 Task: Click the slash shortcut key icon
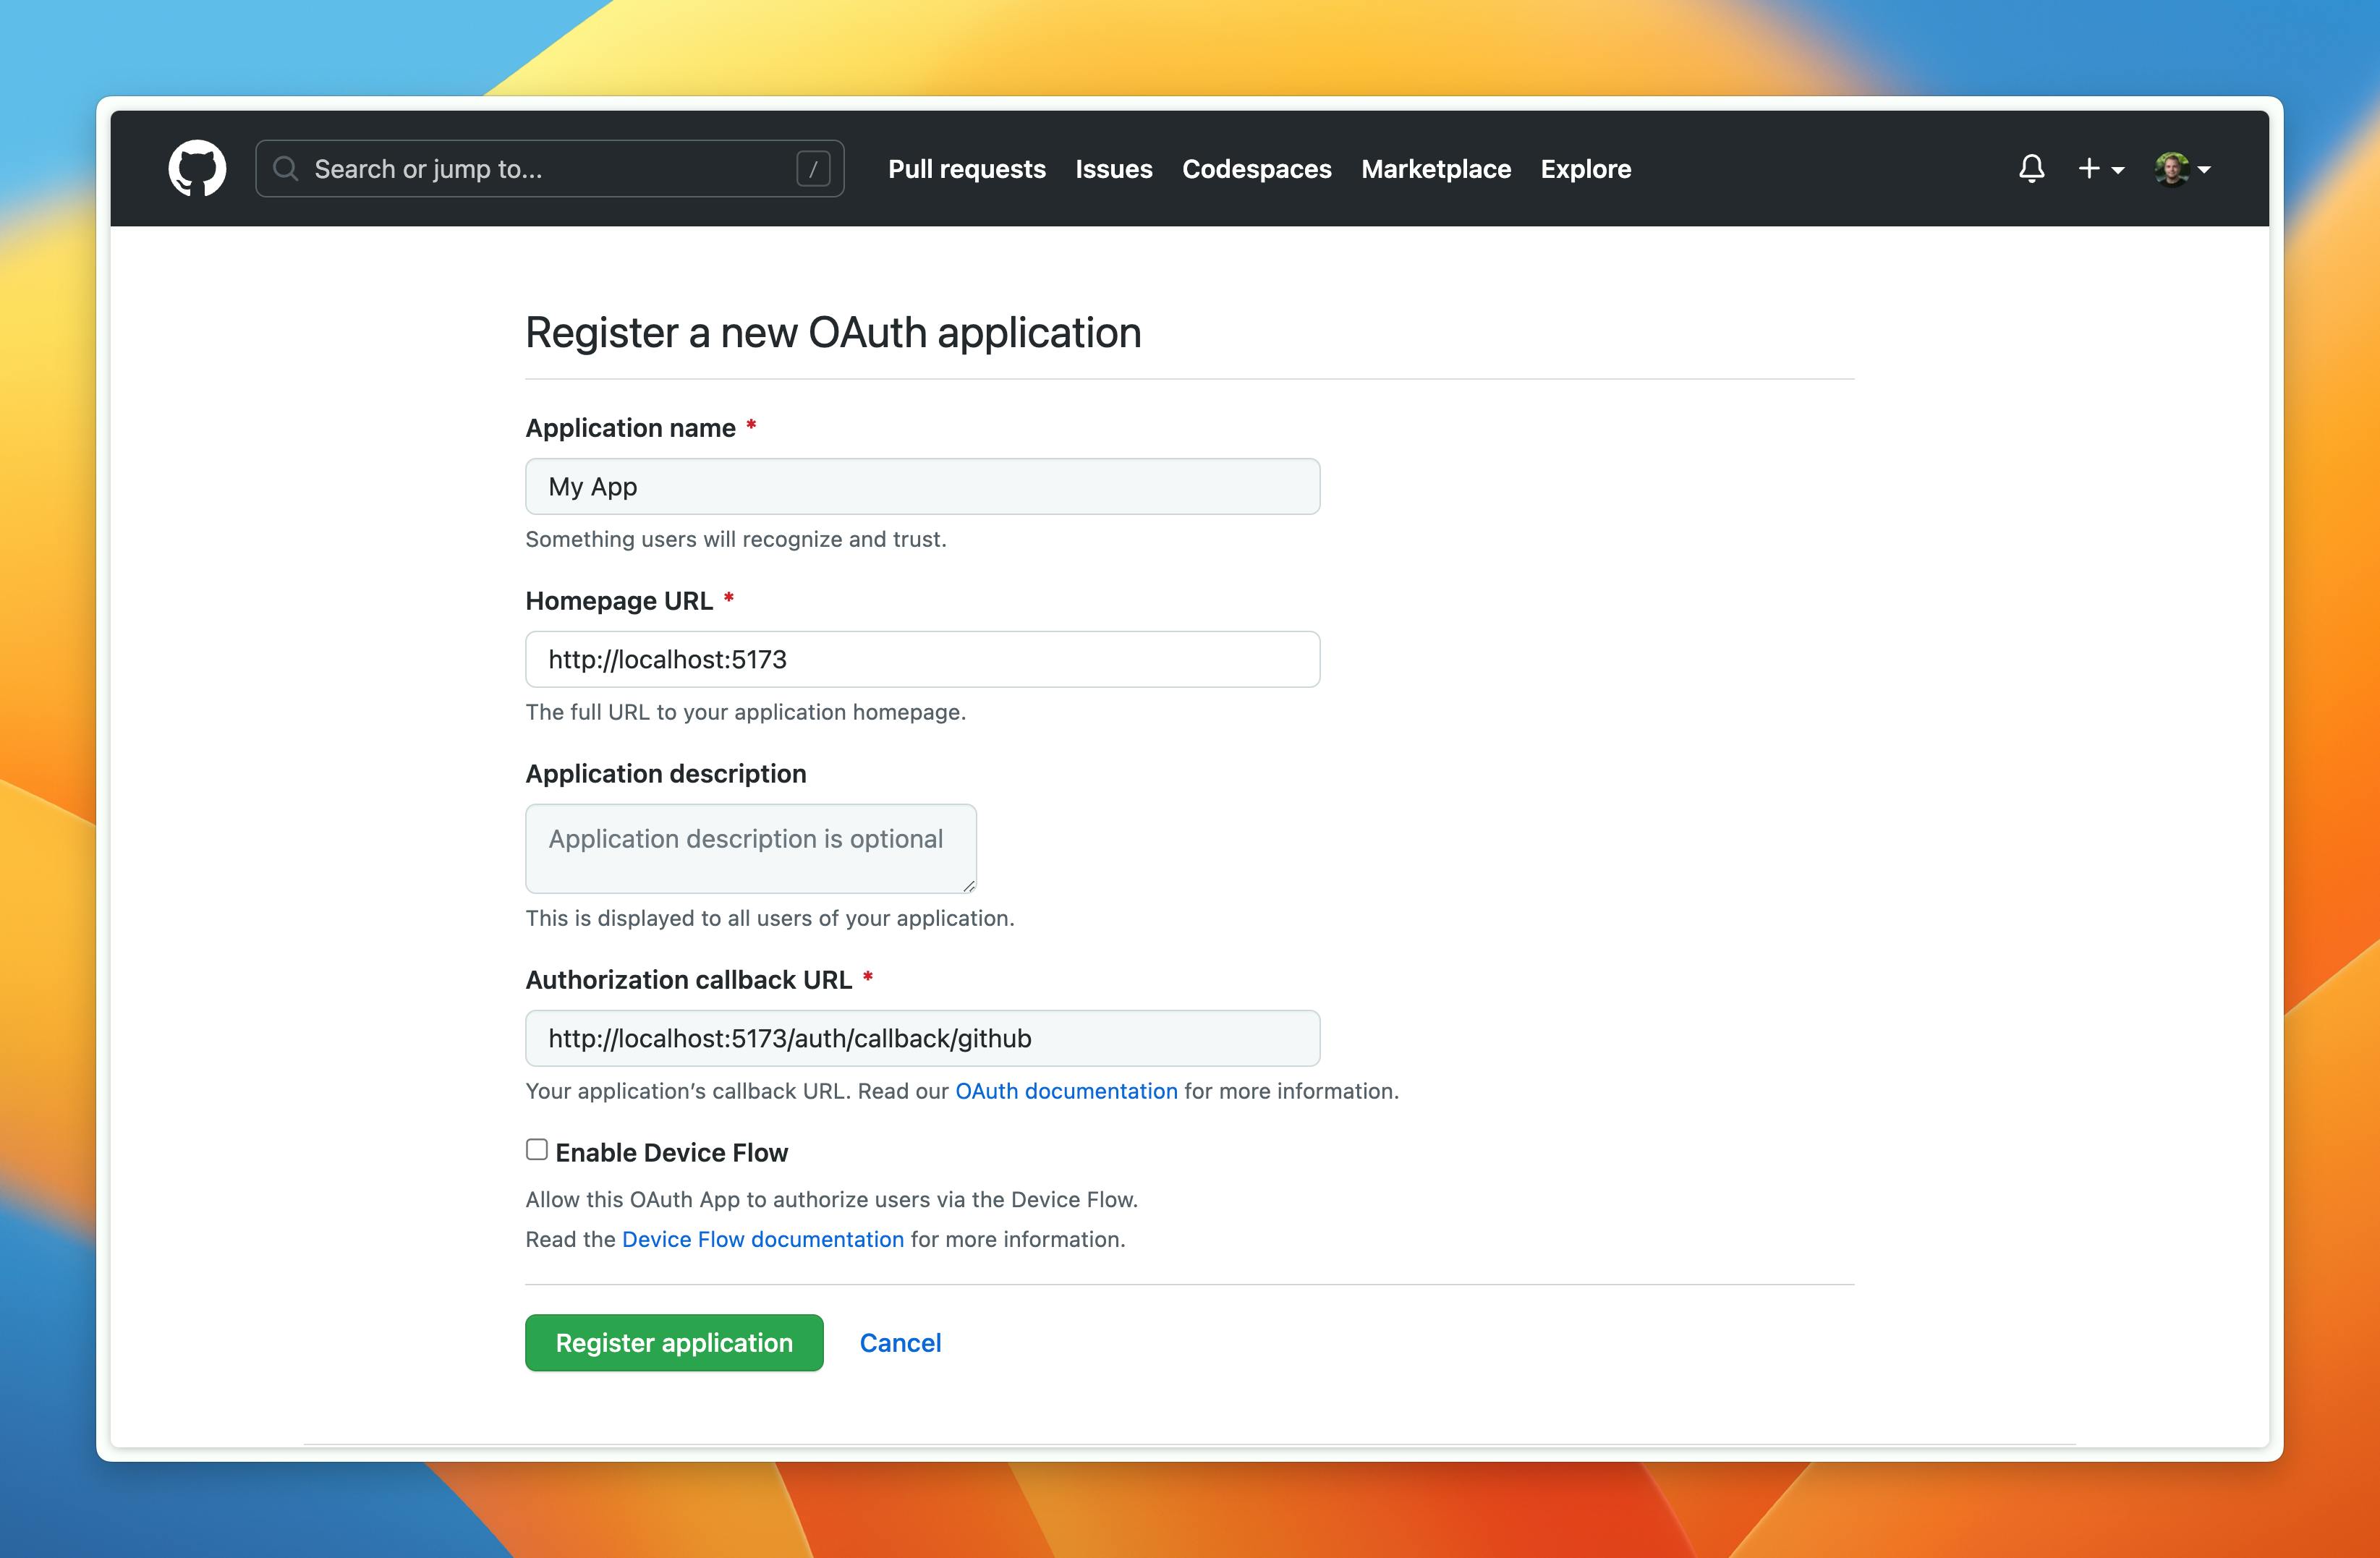pyautogui.click(x=813, y=168)
